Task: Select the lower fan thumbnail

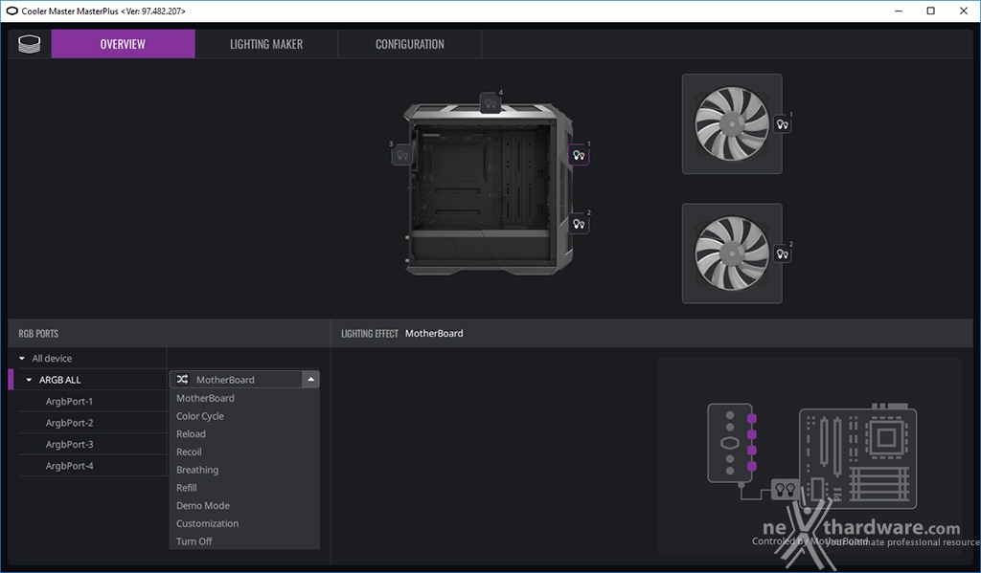Action: coord(731,253)
